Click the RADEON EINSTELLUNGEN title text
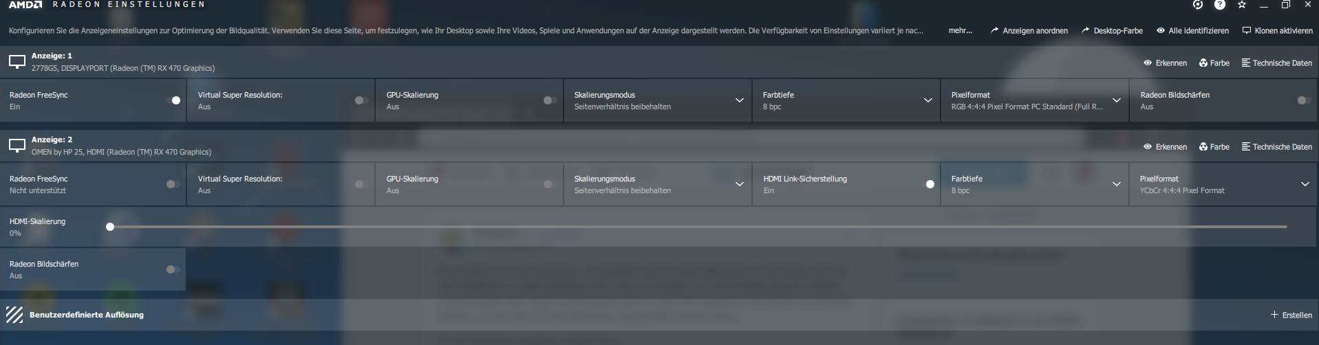 pyautogui.click(x=129, y=4)
